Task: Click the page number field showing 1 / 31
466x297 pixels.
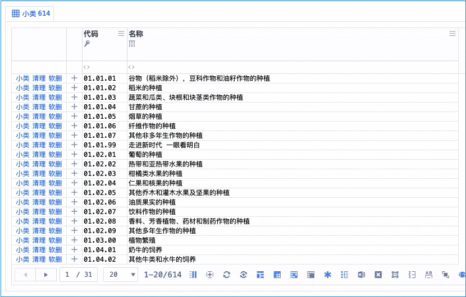Action: 78,275
